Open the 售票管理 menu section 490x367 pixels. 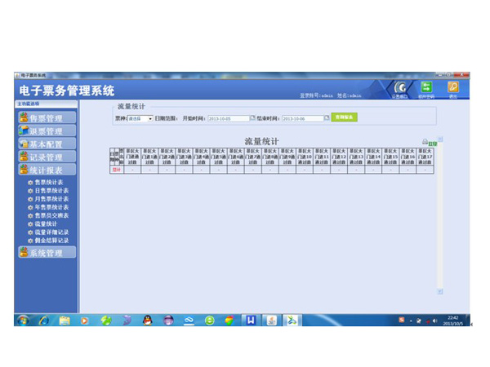(x=47, y=117)
